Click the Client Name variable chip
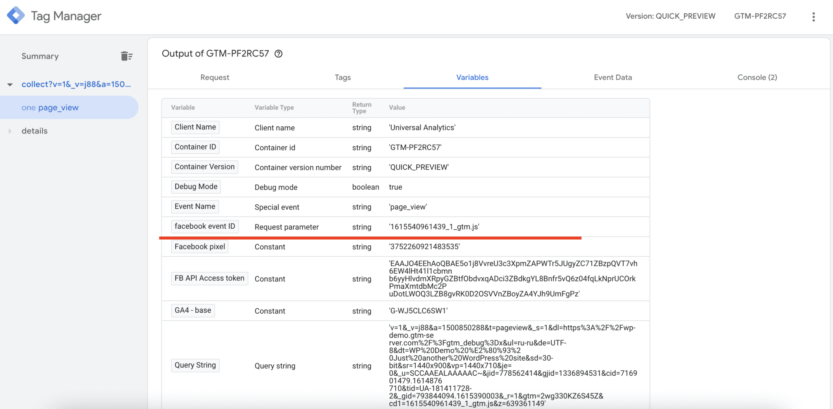Viewport: 833px width, 409px height. pos(195,127)
